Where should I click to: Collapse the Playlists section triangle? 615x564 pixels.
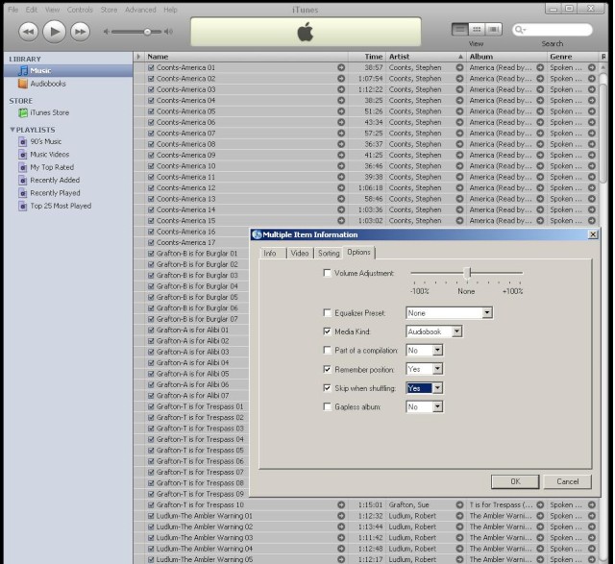point(12,130)
